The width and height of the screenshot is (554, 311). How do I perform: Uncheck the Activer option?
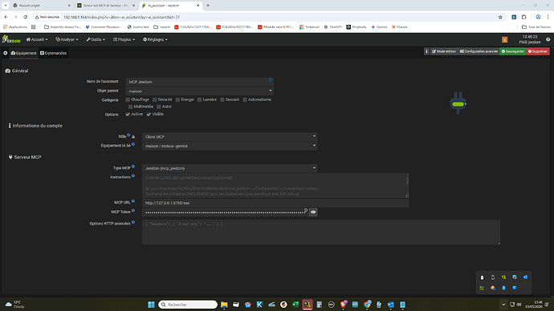(x=128, y=115)
